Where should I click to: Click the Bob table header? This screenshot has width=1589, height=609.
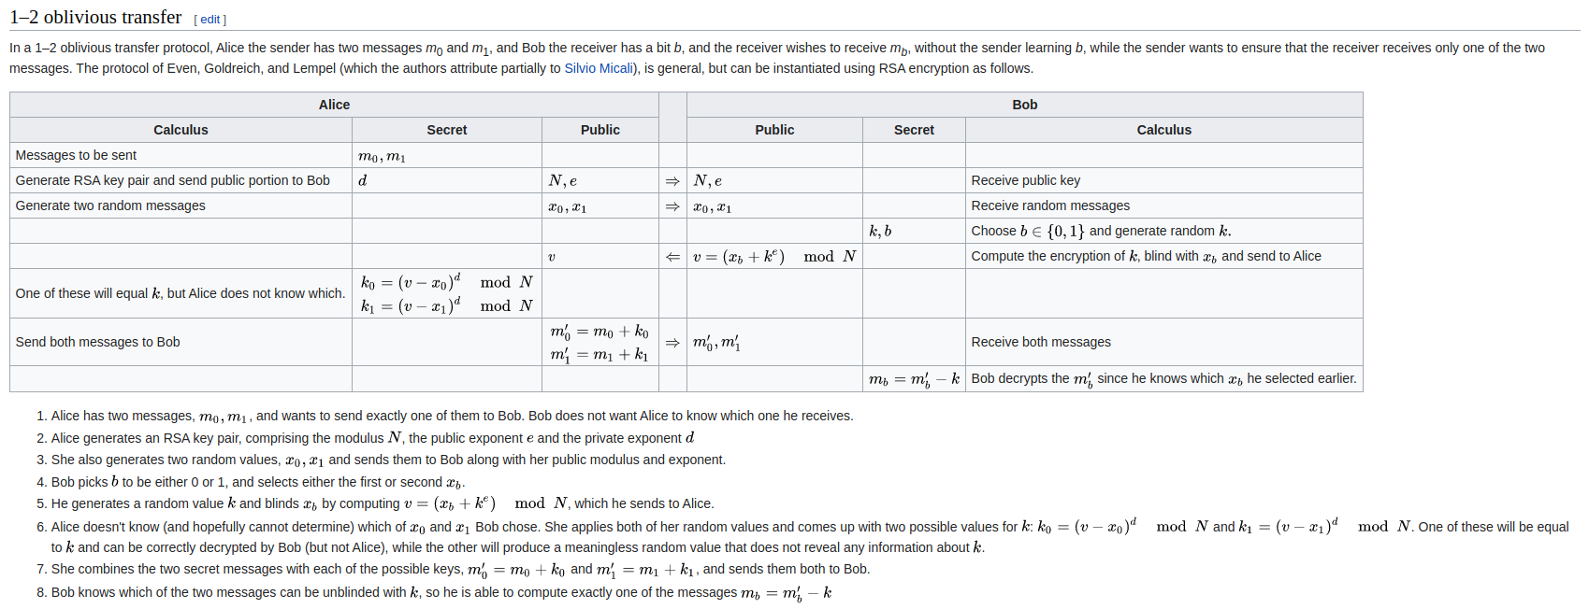1024,105
